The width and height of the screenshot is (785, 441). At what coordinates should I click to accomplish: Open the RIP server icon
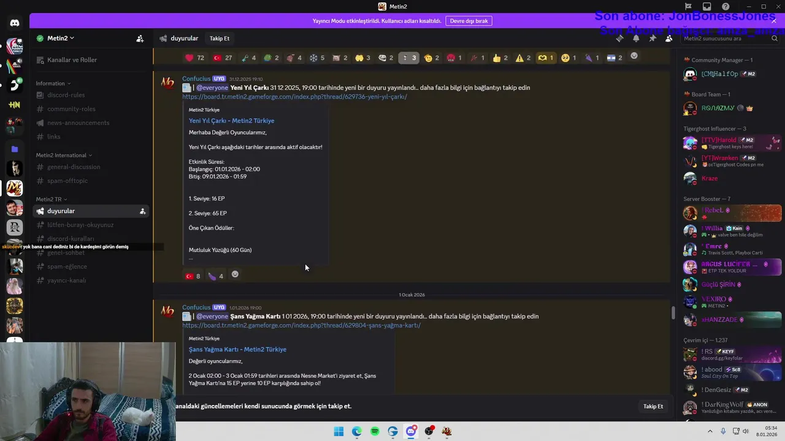[x=15, y=227]
